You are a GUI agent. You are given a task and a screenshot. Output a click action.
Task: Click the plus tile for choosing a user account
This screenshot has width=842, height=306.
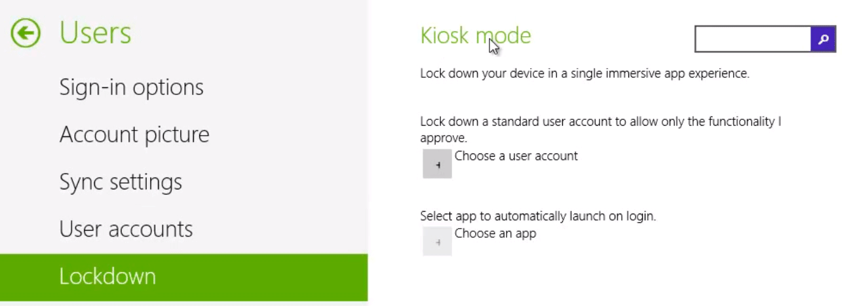click(x=437, y=164)
